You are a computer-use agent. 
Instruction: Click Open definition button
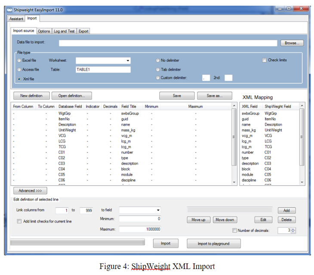(x=72, y=95)
